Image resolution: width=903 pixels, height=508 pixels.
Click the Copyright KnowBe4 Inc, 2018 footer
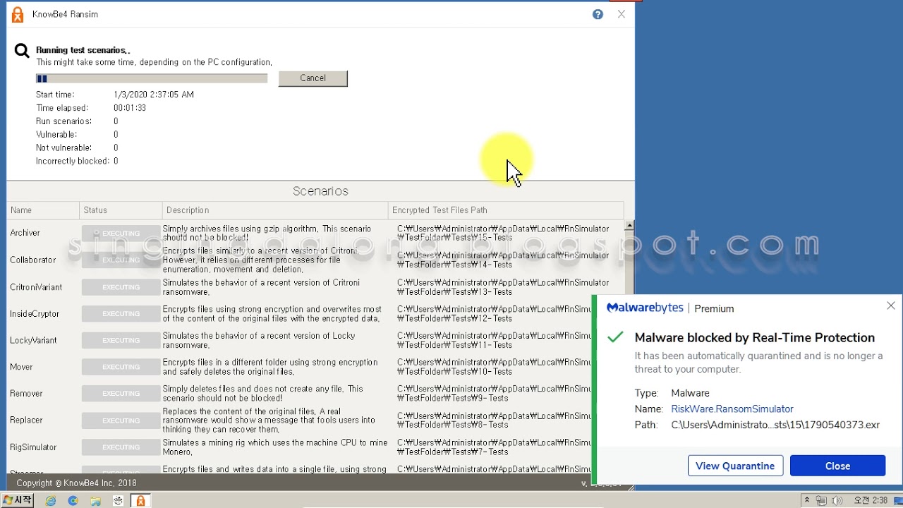pyautogui.click(x=77, y=483)
